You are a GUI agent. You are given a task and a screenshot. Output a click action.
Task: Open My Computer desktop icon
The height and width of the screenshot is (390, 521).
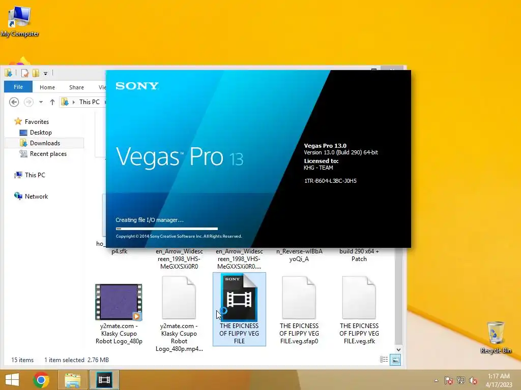tap(20, 22)
